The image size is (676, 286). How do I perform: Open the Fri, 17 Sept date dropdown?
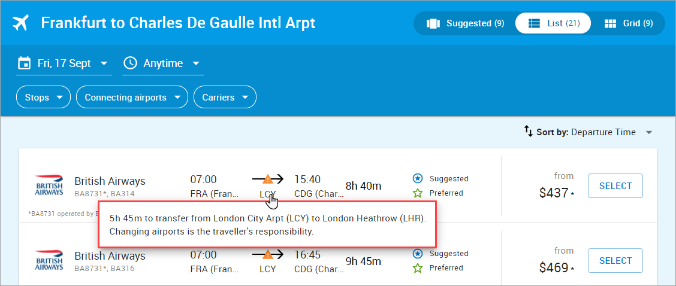64,64
